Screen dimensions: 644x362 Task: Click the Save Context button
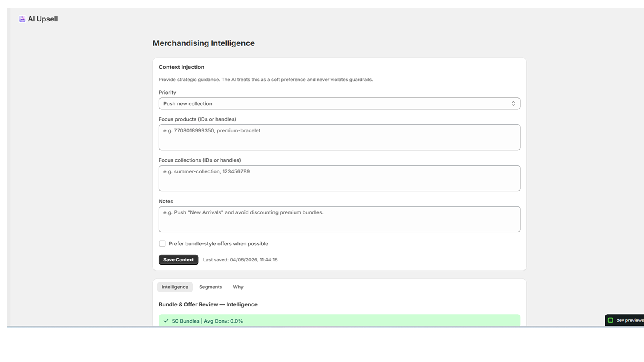[178, 260]
